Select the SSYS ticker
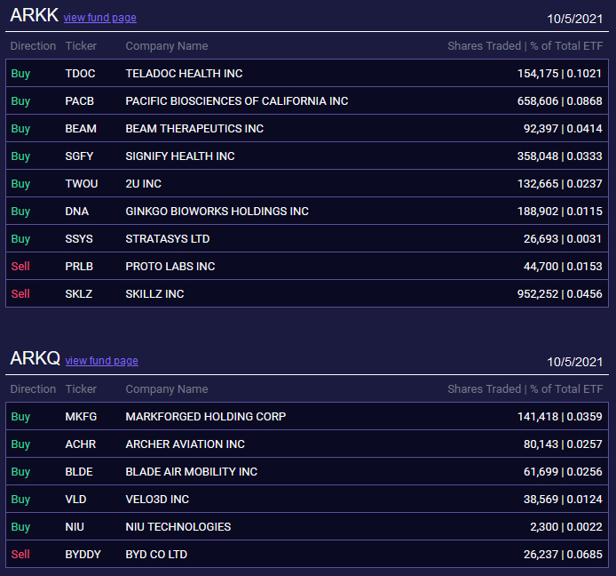The width and height of the screenshot is (616, 576). coord(79,239)
